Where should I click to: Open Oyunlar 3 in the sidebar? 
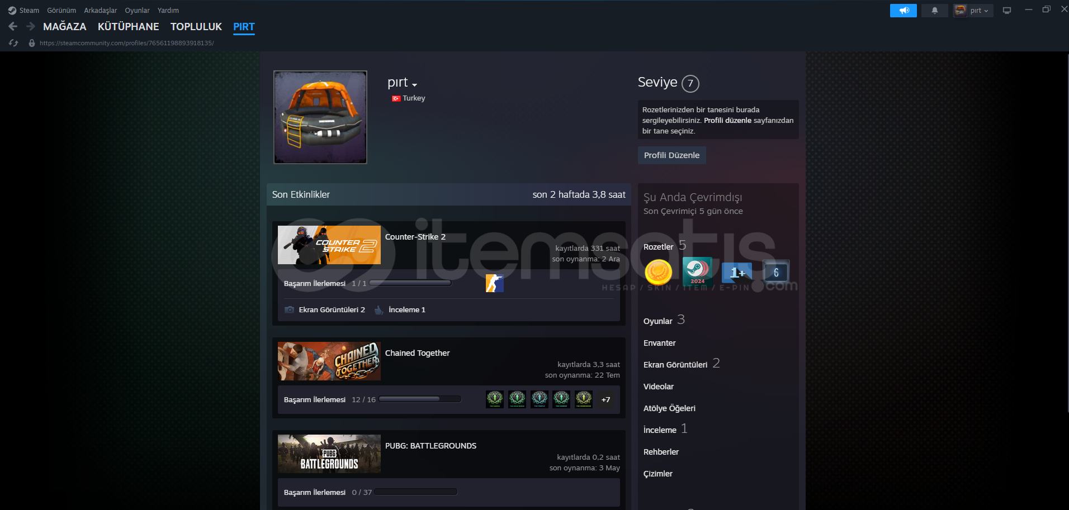click(664, 320)
